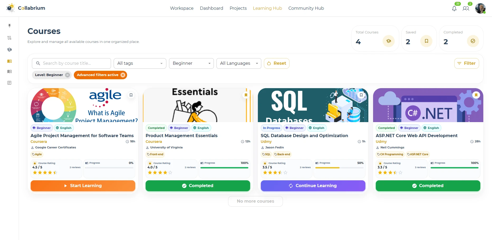
Task: Open the document list sidebar icon
Action: [x=9, y=83]
